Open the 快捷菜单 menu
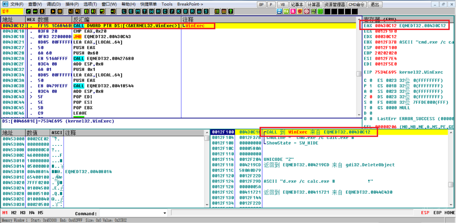The image size is (456, 223). [149, 4]
